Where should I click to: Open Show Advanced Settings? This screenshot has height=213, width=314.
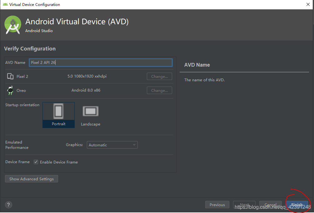coord(31,178)
